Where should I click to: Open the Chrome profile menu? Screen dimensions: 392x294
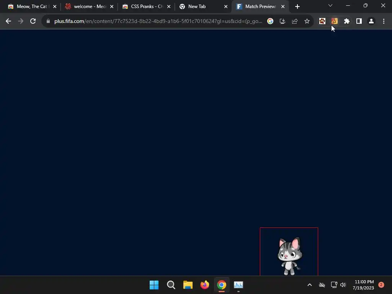click(x=371, y=21)
